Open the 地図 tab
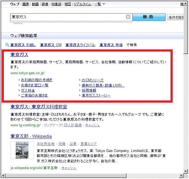189x179 pixels. click(68, 4)
